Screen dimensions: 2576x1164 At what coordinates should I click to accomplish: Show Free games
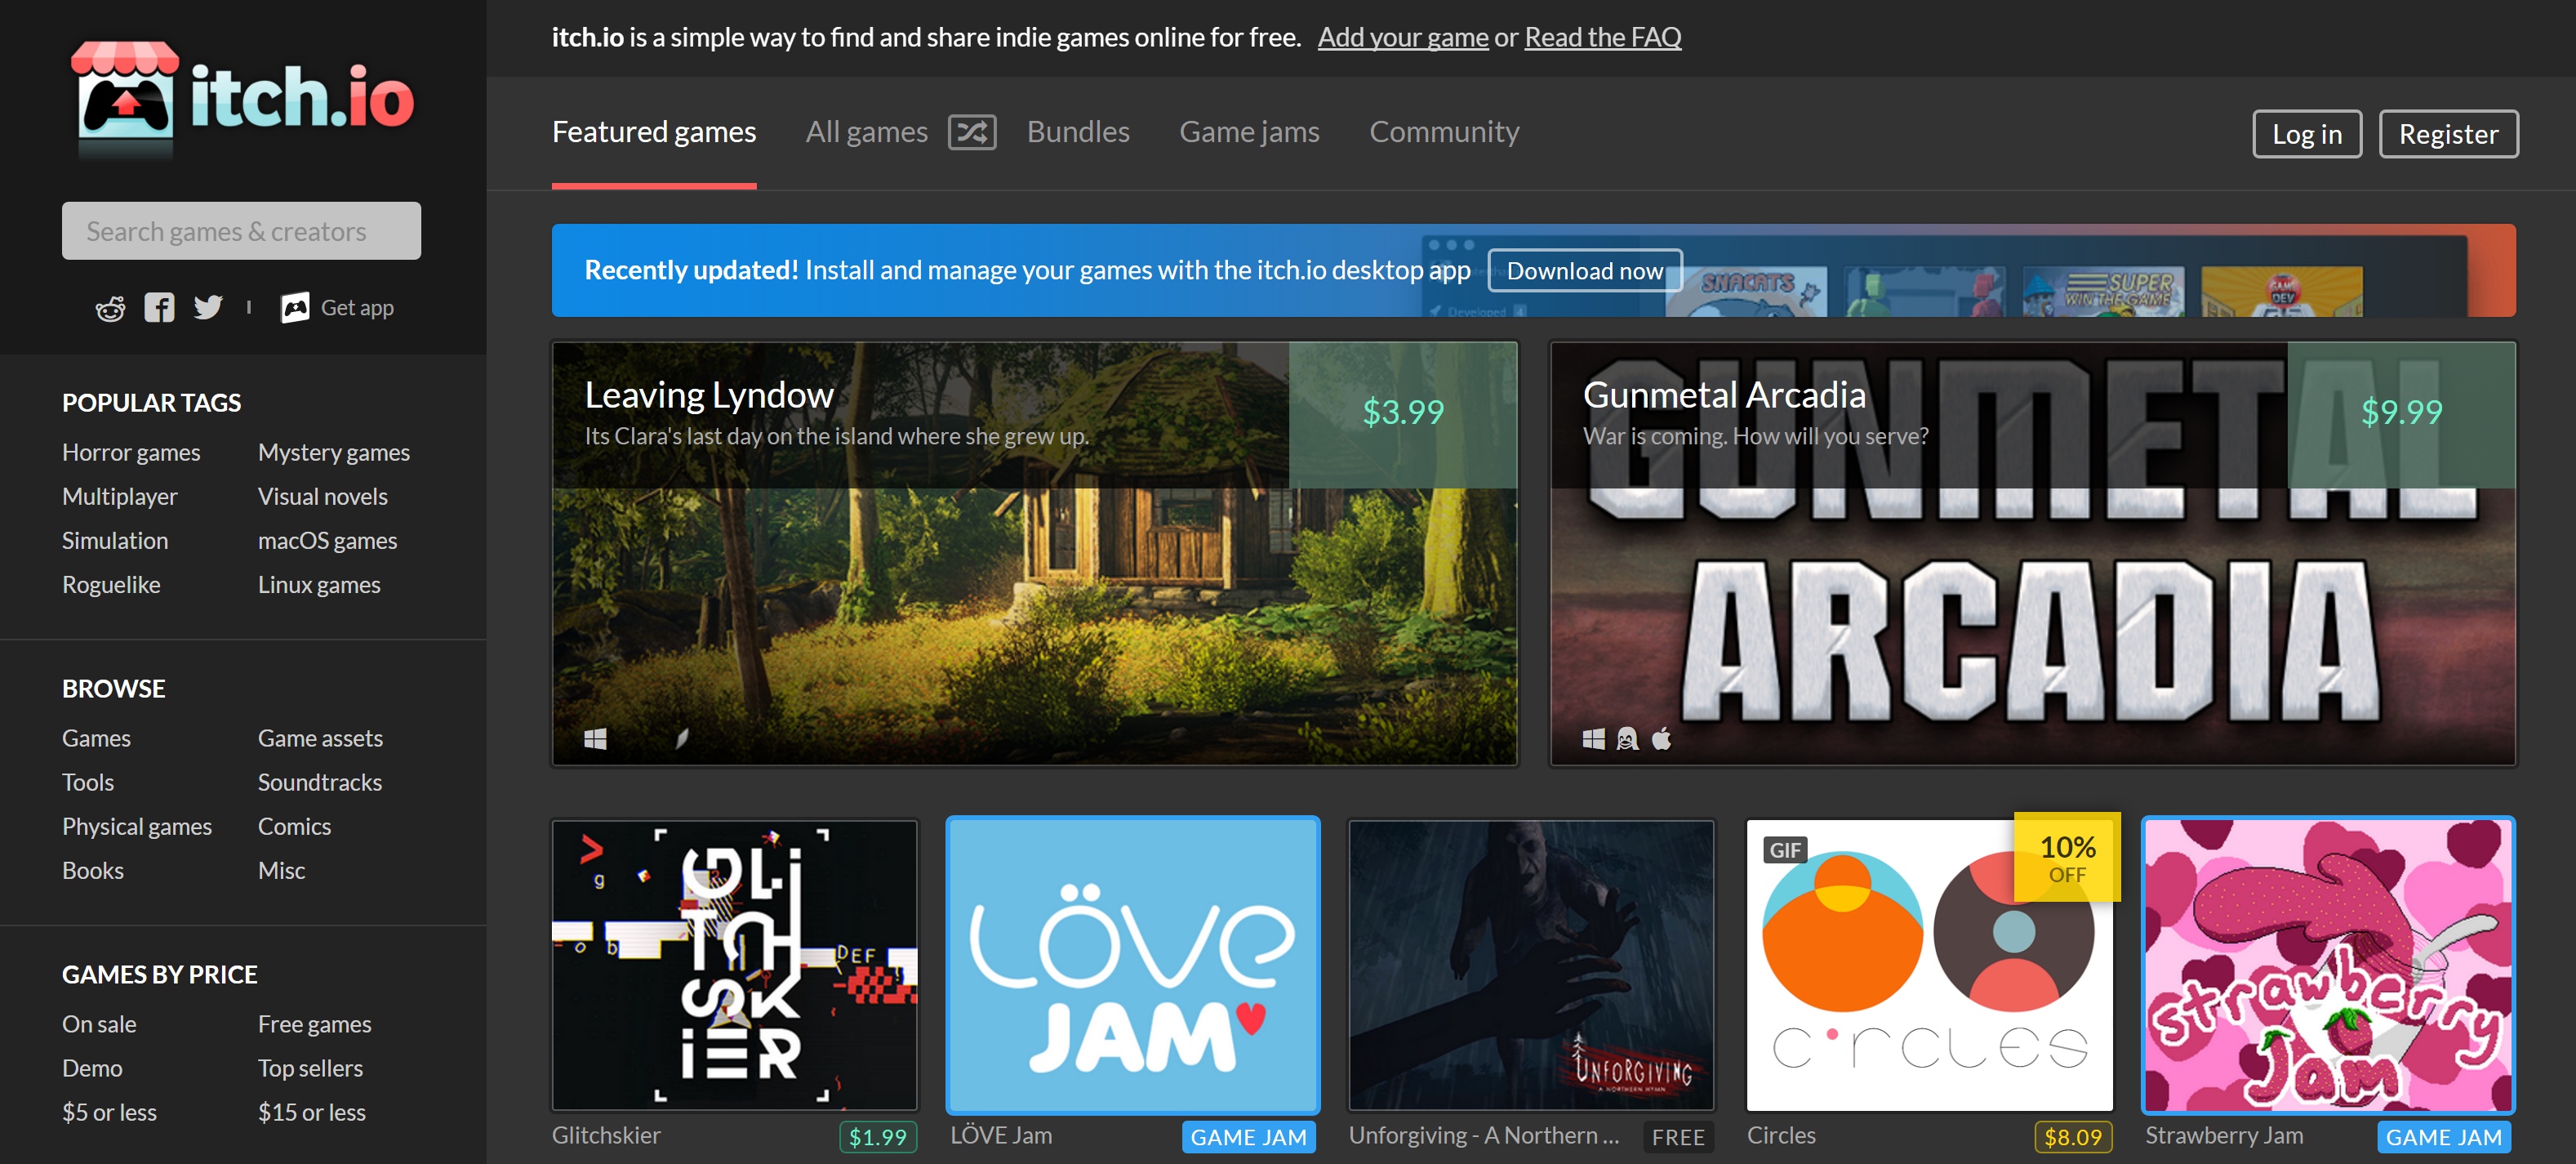[314, 1025]
